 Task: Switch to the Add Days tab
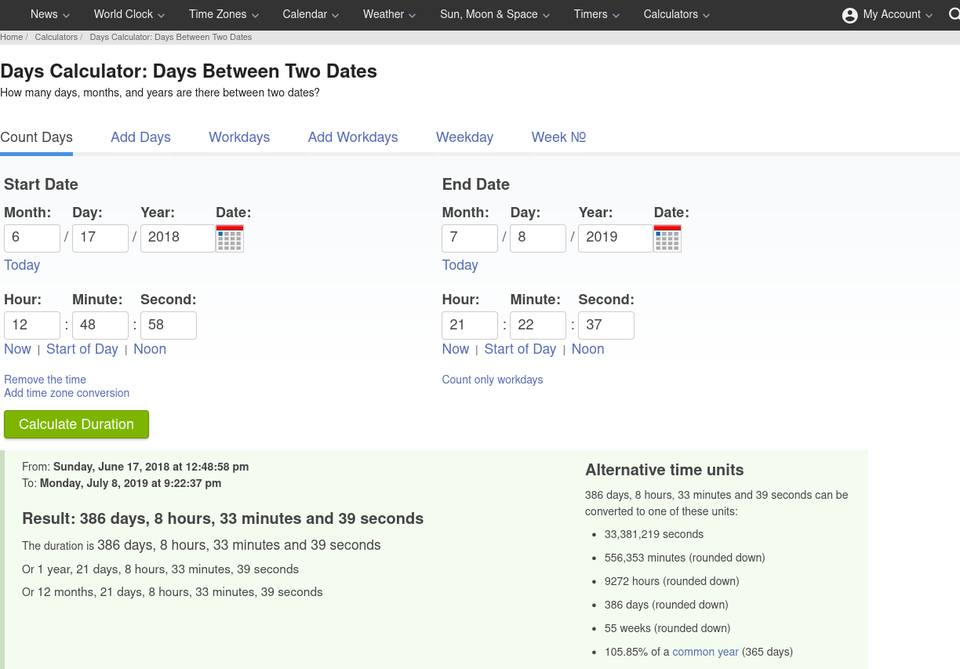tap(140, 137)
